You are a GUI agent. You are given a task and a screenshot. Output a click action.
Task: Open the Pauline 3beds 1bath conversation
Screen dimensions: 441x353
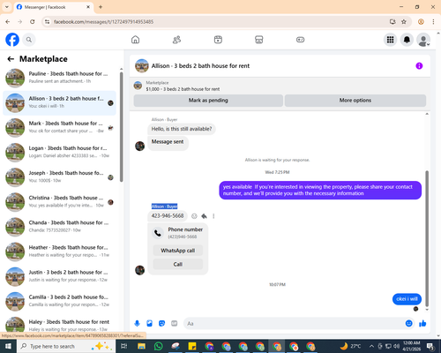60,78
